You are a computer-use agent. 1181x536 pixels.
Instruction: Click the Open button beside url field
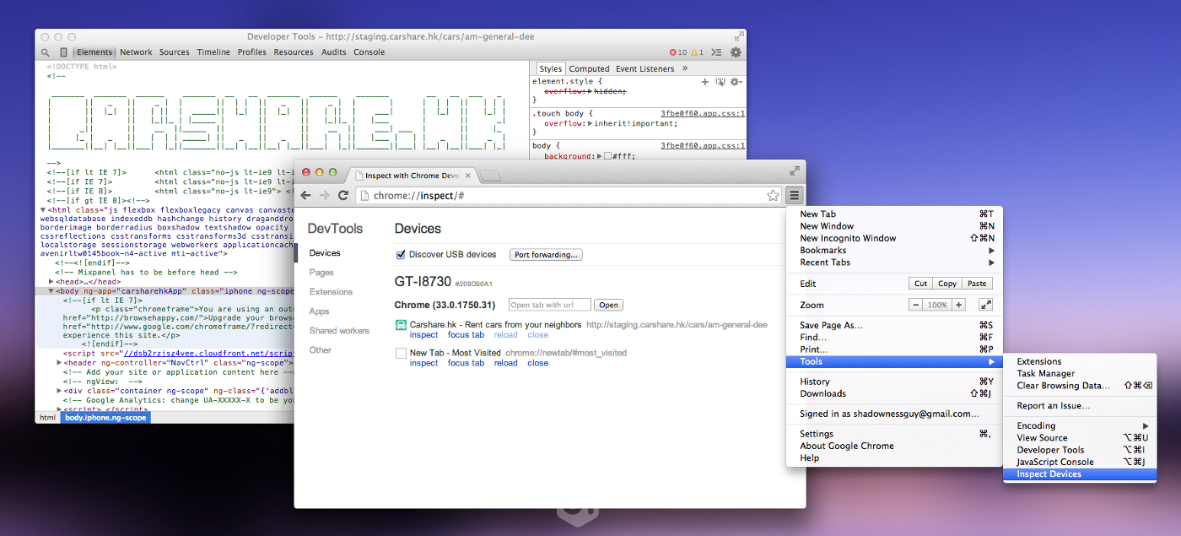[x=608, y=305]
